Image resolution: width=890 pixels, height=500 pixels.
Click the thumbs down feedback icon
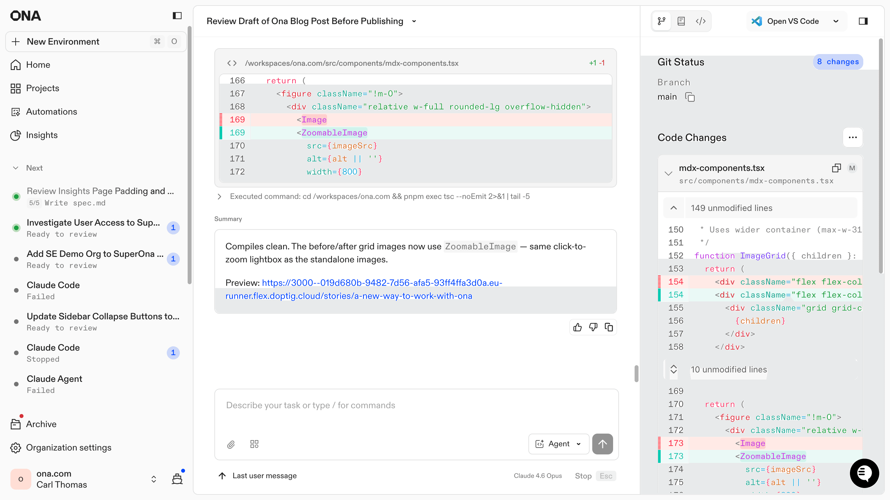click(593, 327)
